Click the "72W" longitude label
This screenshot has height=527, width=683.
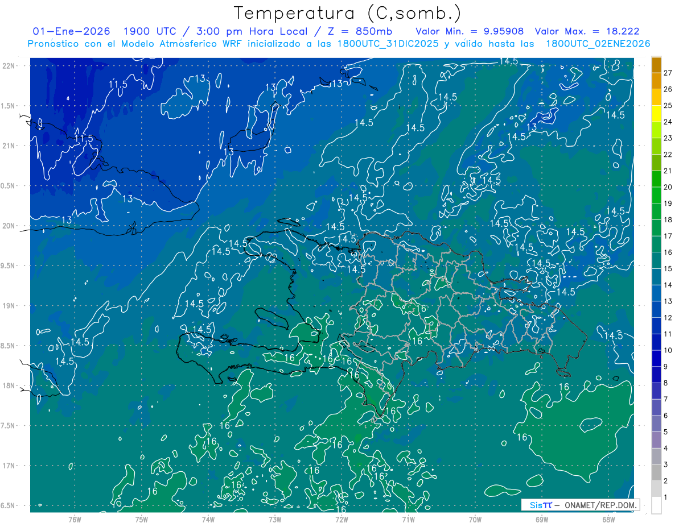(341, 519)
